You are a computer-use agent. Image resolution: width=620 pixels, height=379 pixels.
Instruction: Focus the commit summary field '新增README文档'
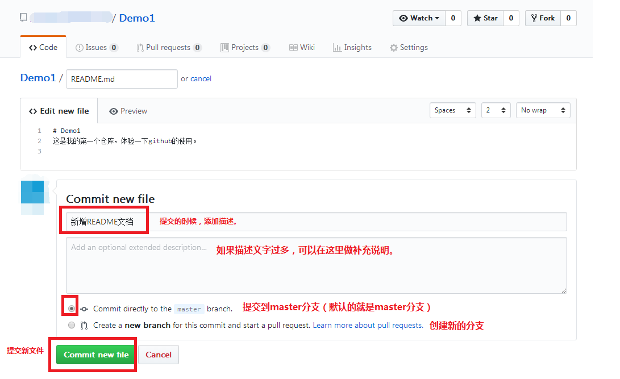(x=317, y=222)
